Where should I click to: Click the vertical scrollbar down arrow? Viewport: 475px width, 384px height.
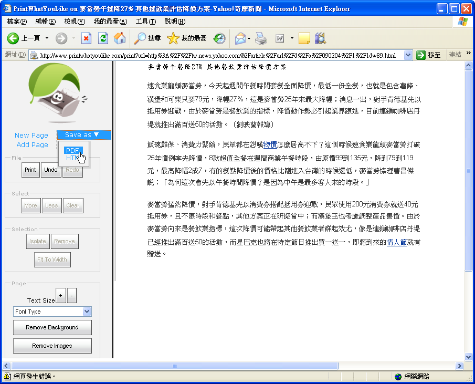[468, 357]
